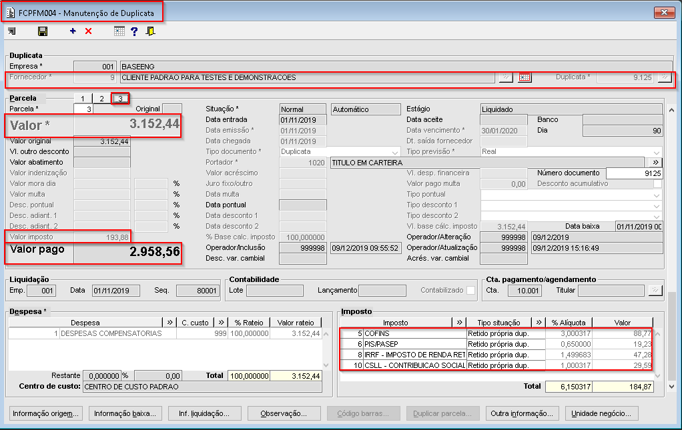
Task: Click the Portador expand arrows button
Action: (x=655, y=163)
